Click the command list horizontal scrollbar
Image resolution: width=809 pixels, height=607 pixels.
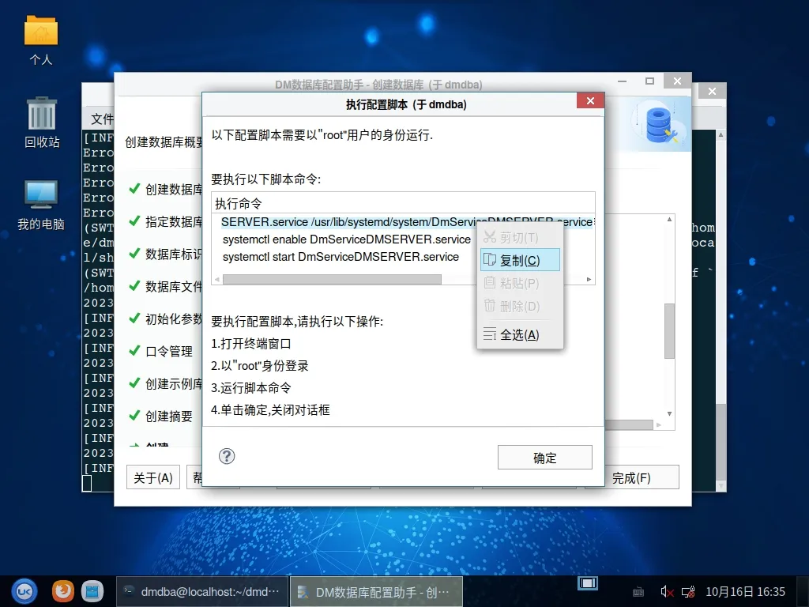click(x=332, y=279)
